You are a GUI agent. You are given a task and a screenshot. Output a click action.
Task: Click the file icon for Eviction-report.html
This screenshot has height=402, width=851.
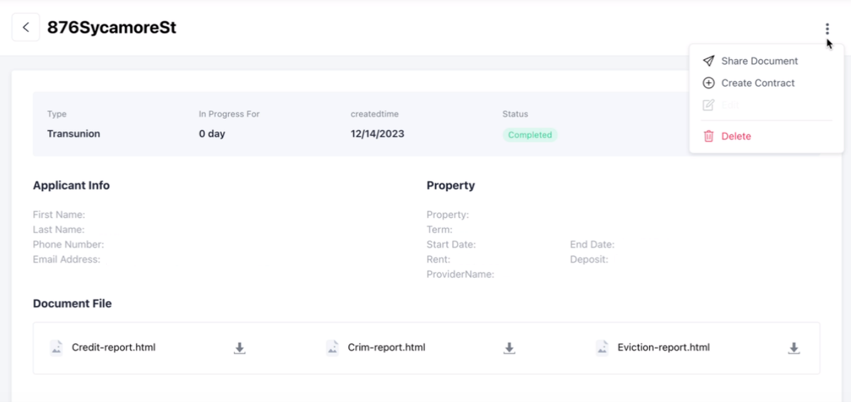click(603, 347)
